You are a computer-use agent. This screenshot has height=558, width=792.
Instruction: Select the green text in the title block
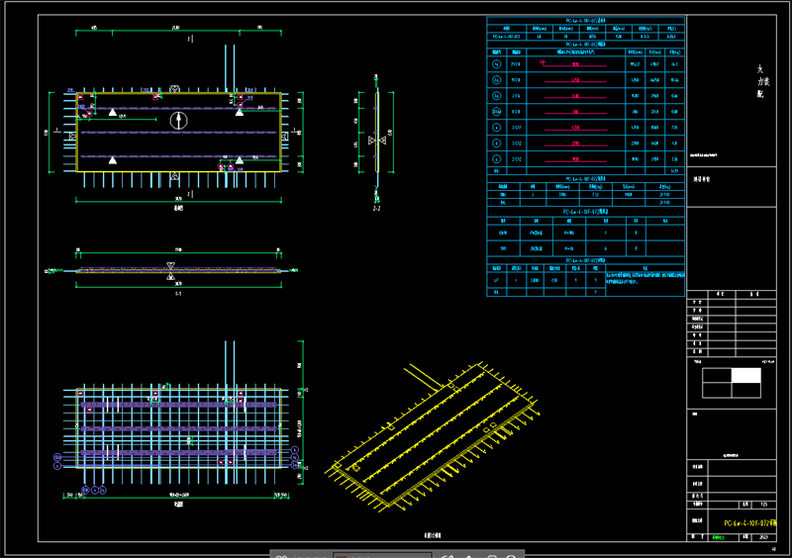click(718, 537)
